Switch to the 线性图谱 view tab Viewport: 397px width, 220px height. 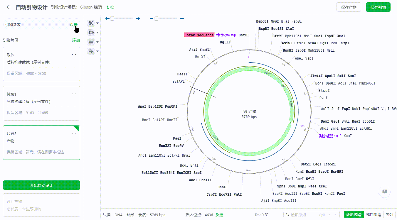pyautogui.click(x=374, y=214)
